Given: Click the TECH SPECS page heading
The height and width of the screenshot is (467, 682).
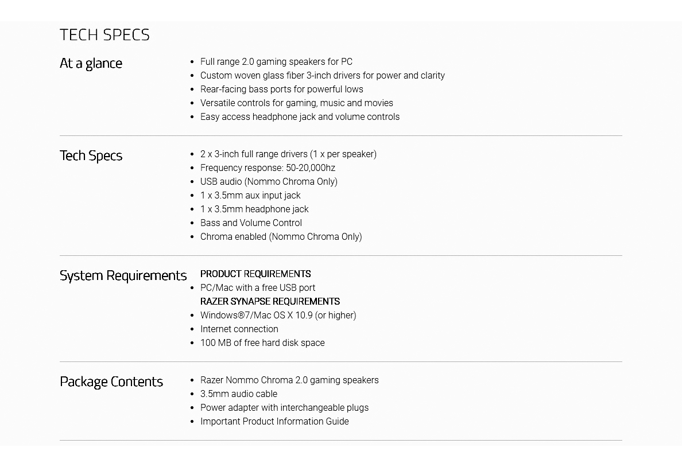Looking at the screenshot, I should pos(104,35).
